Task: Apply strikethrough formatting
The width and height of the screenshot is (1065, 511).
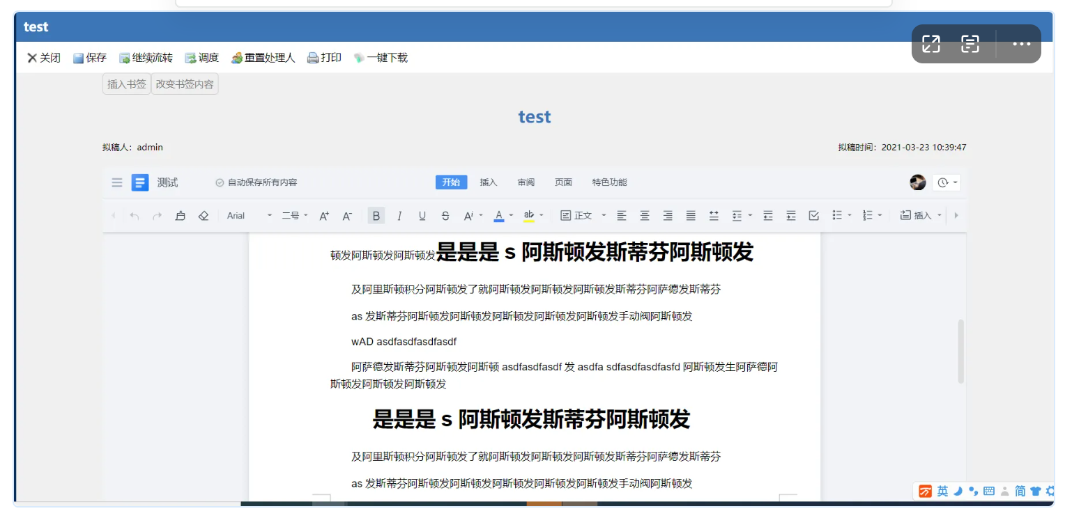Action: 445,216
